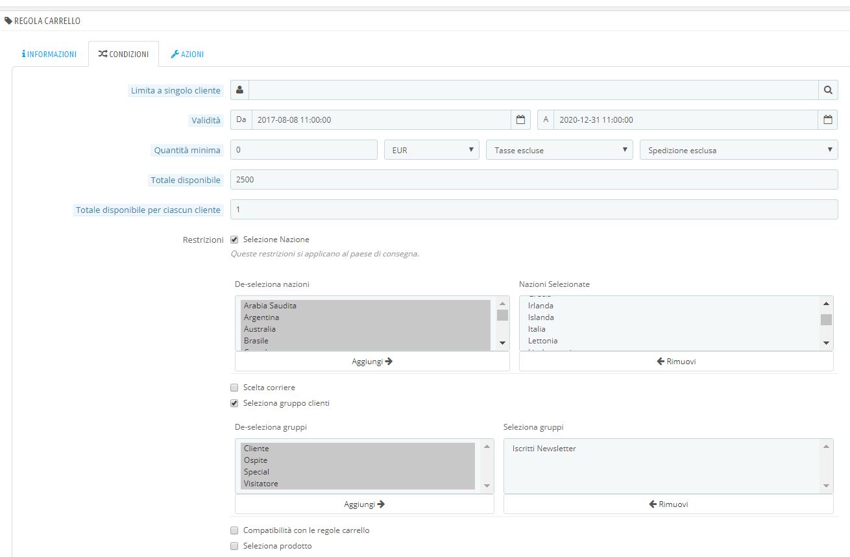Select Brasile in the country list
The height and width of the screenshot is (557, 850).
point(365,341)
